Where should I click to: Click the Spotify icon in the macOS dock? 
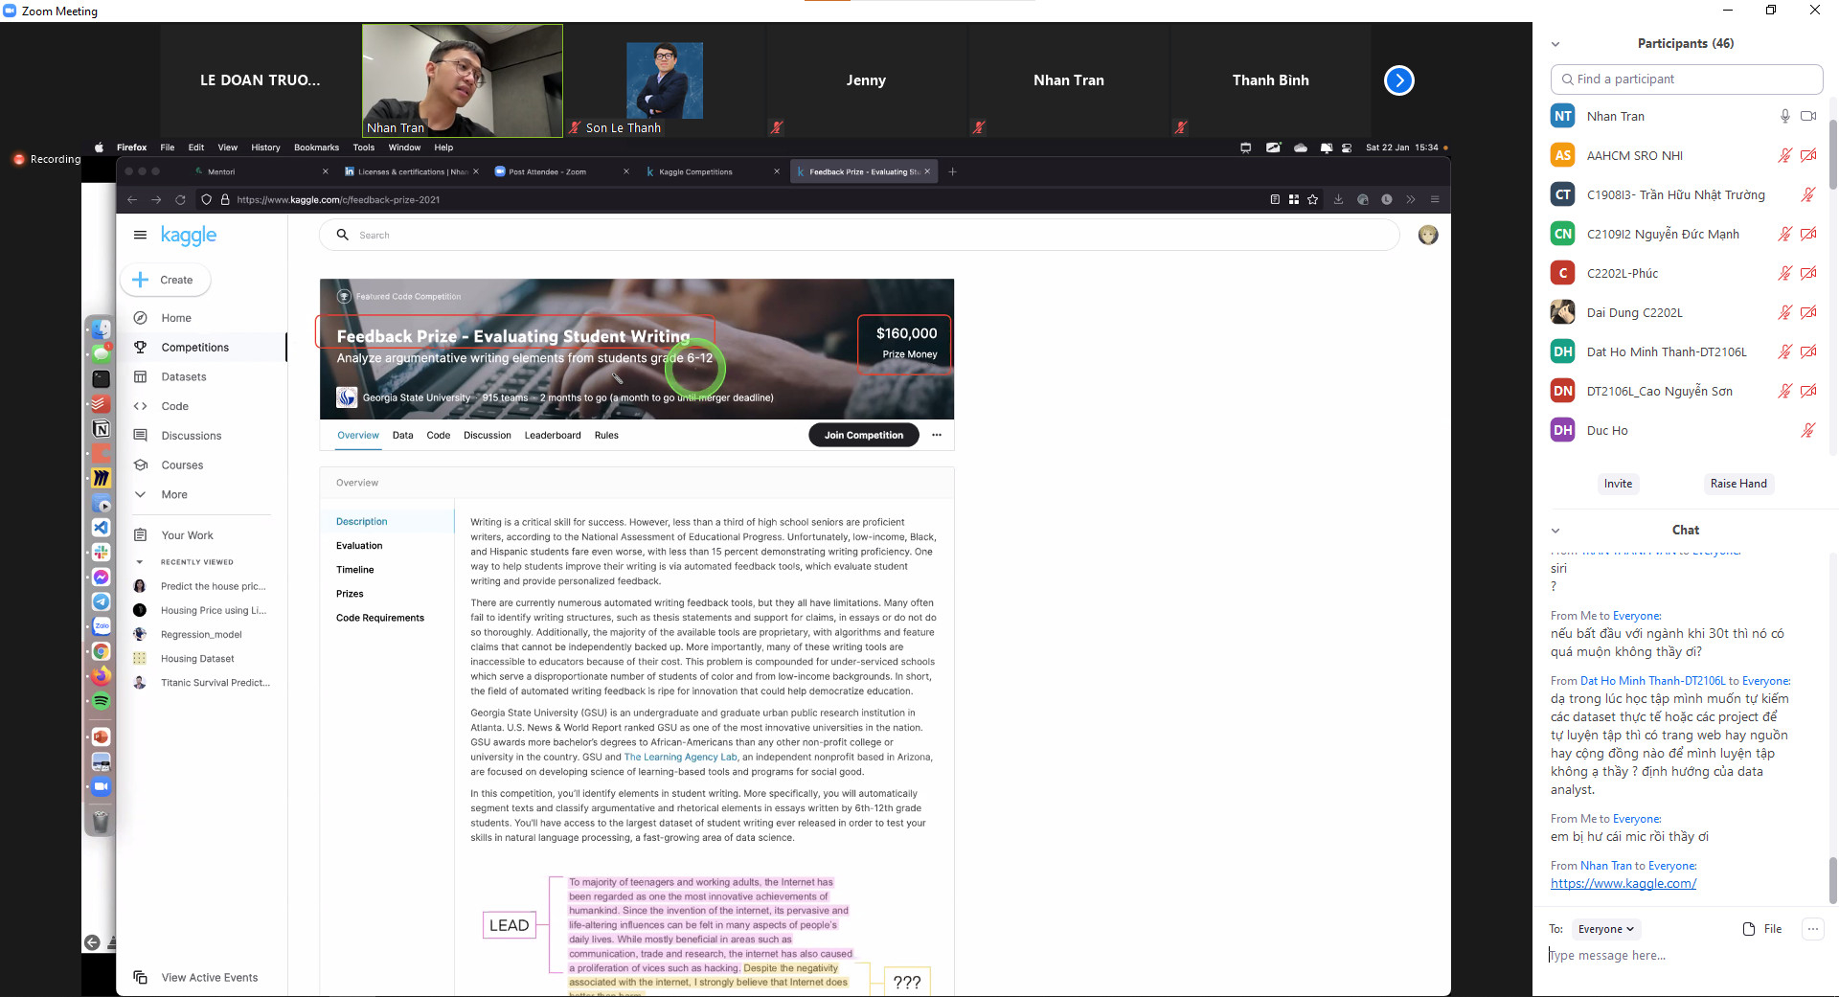pyautogui.click(x=101, y=701)
